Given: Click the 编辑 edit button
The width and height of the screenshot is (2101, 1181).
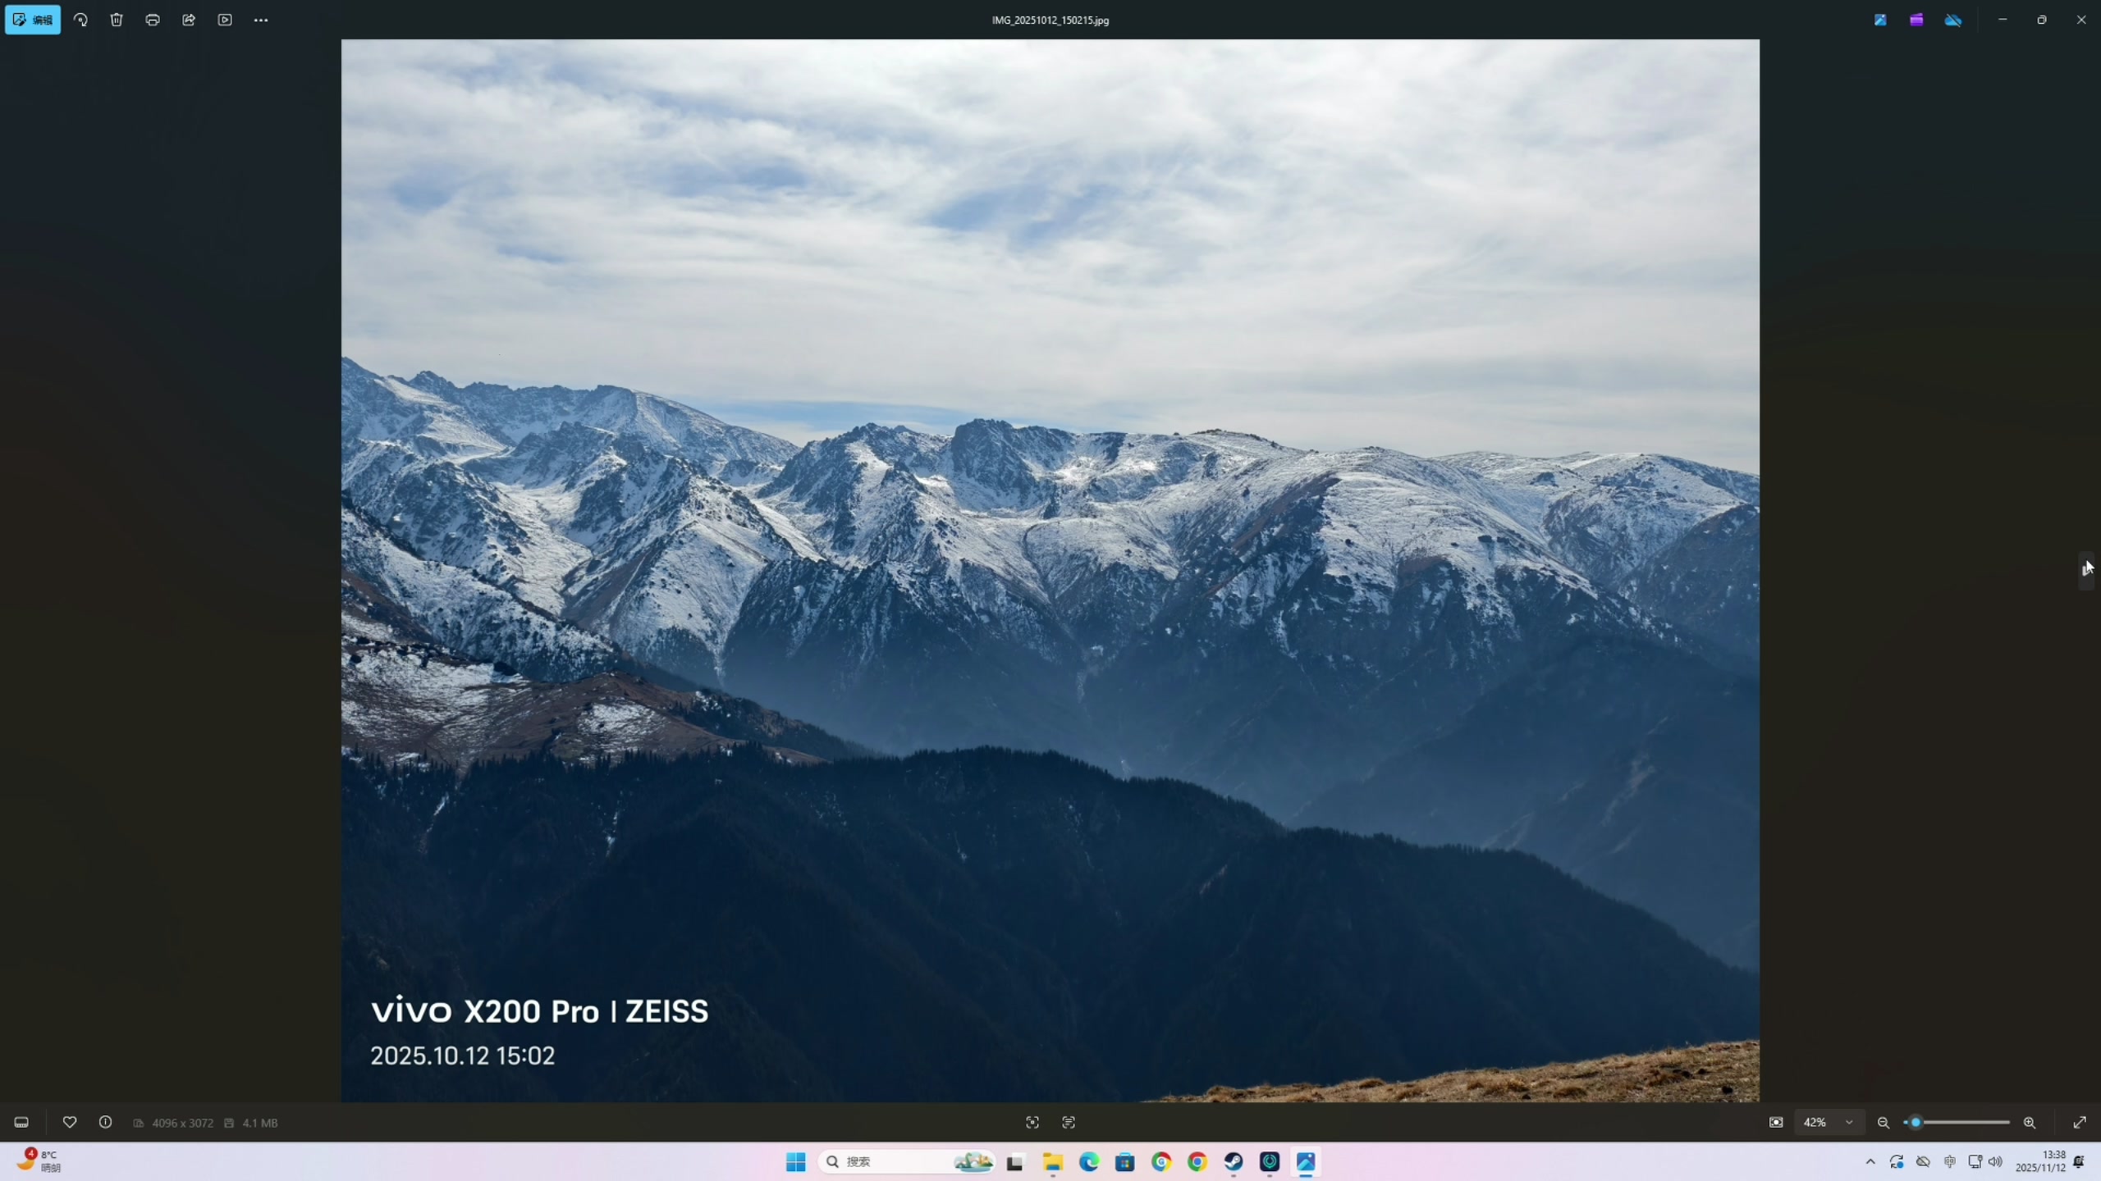Looking at the screenshot, I should (33, 20).
